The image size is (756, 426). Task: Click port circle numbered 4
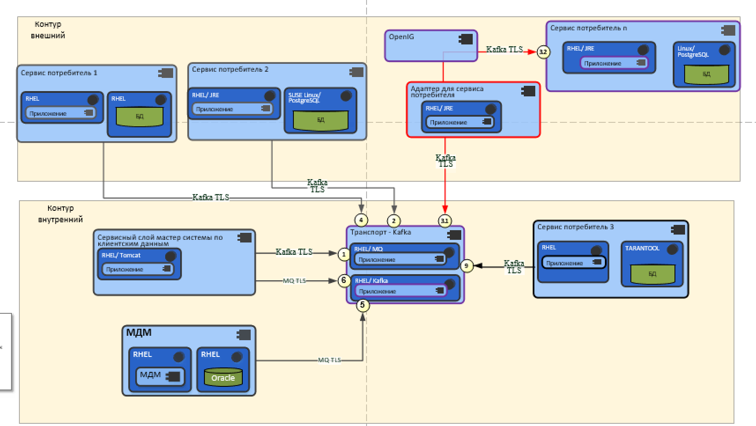(x=361, y=220)
